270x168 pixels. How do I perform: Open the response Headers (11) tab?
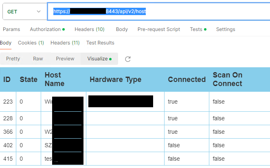click(x=65, y=43)
